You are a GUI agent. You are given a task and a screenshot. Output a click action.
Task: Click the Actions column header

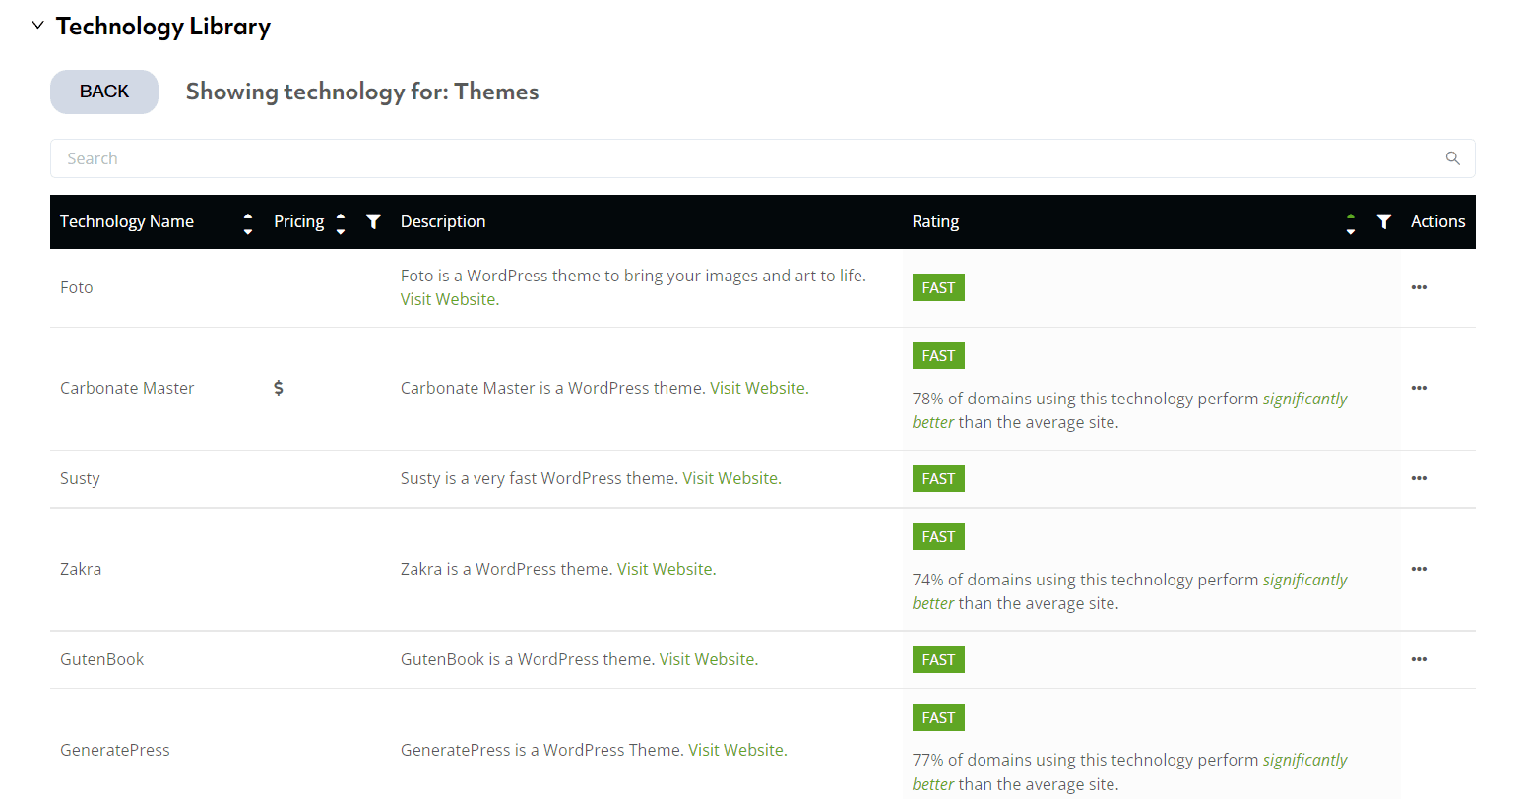click(x=1437, y=221)
